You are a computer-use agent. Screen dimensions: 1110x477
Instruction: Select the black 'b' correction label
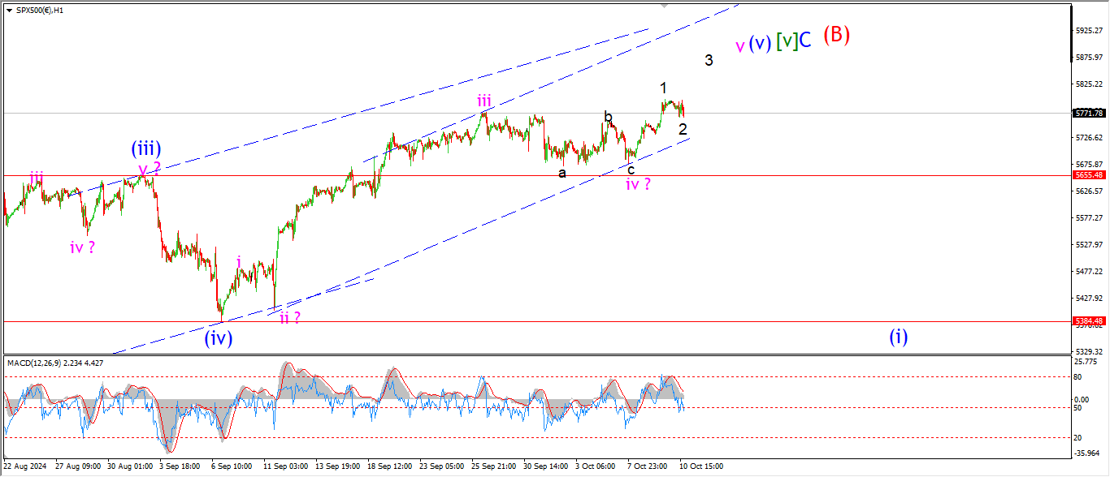[608, 117]
